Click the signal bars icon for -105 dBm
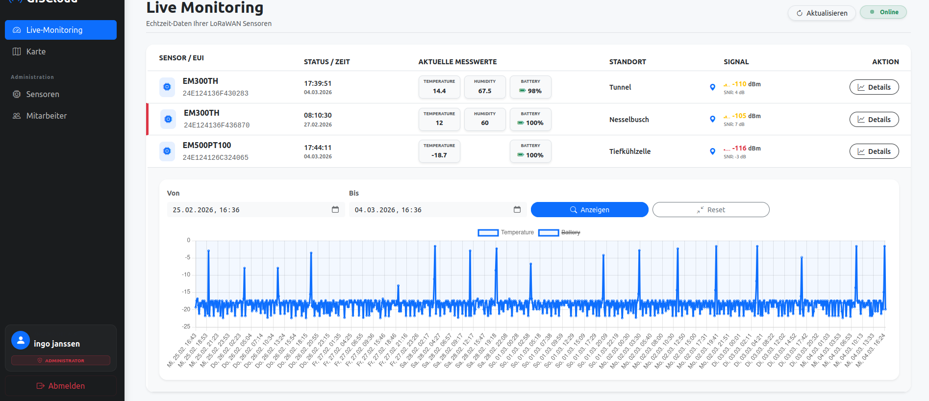Image resolution: width=929 pixels, height=401 pixels. click(727, 117)
